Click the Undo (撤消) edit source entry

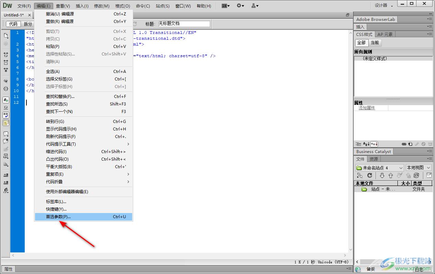[83, 14]
